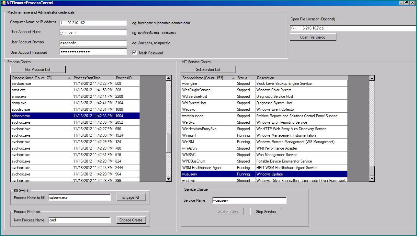Click the Engage Create button

click(131, 220)
